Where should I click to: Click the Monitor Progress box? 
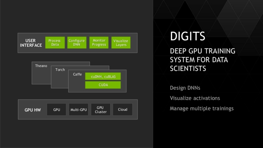tap(99, 43)
